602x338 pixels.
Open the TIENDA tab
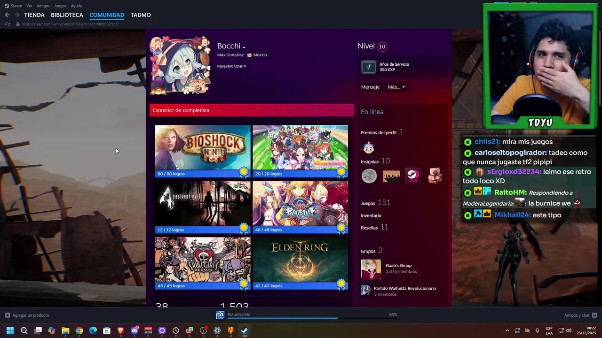click(34, 15)
